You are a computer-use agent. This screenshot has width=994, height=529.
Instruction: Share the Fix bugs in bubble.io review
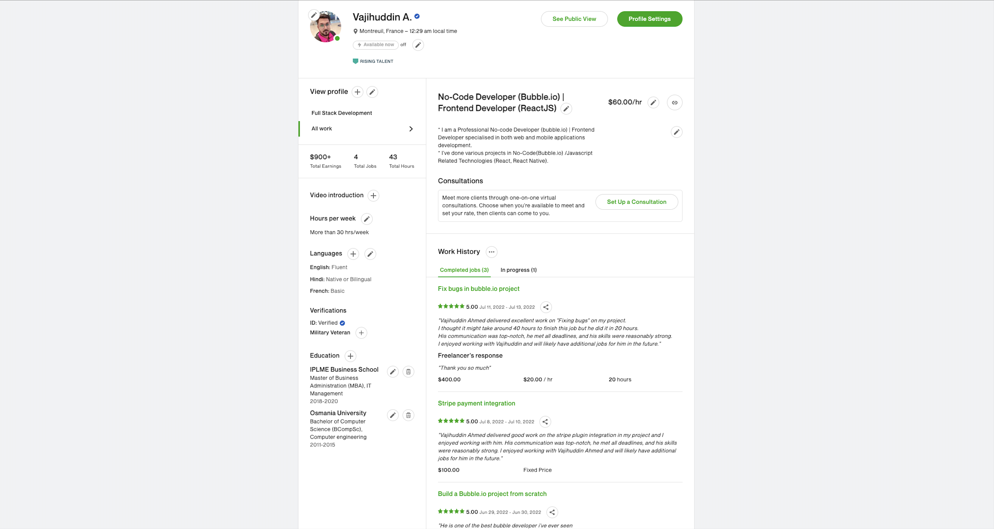(546, 307)
